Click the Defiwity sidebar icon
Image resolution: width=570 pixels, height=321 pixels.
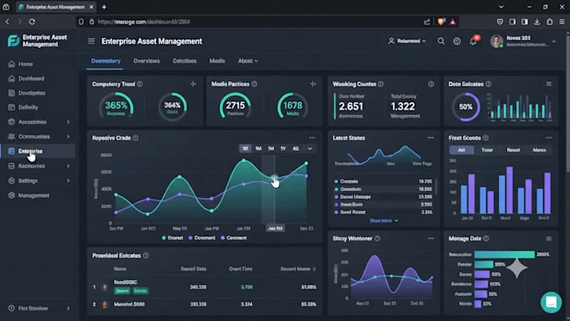pos(12,107)
